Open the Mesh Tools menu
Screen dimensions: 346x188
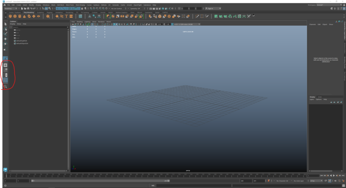tap(70, 5)
